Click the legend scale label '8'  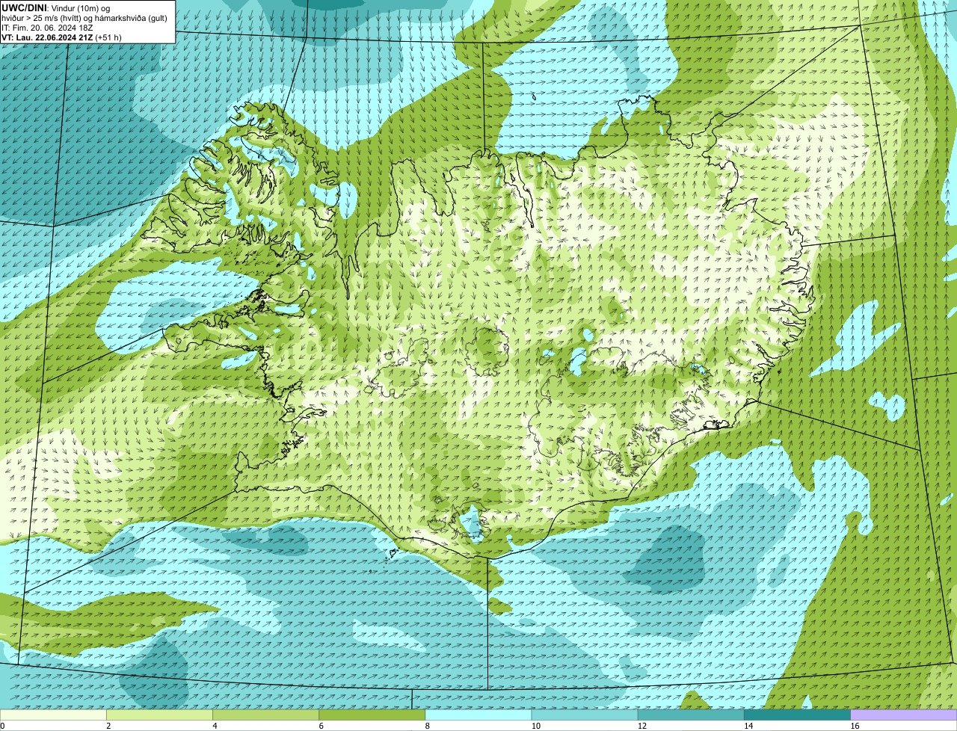427,726
